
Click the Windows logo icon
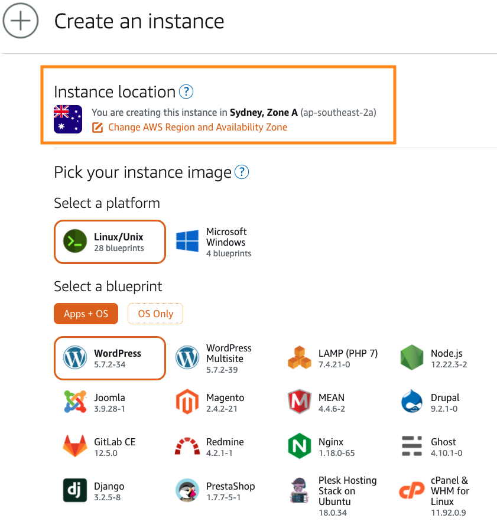(187, 241)
